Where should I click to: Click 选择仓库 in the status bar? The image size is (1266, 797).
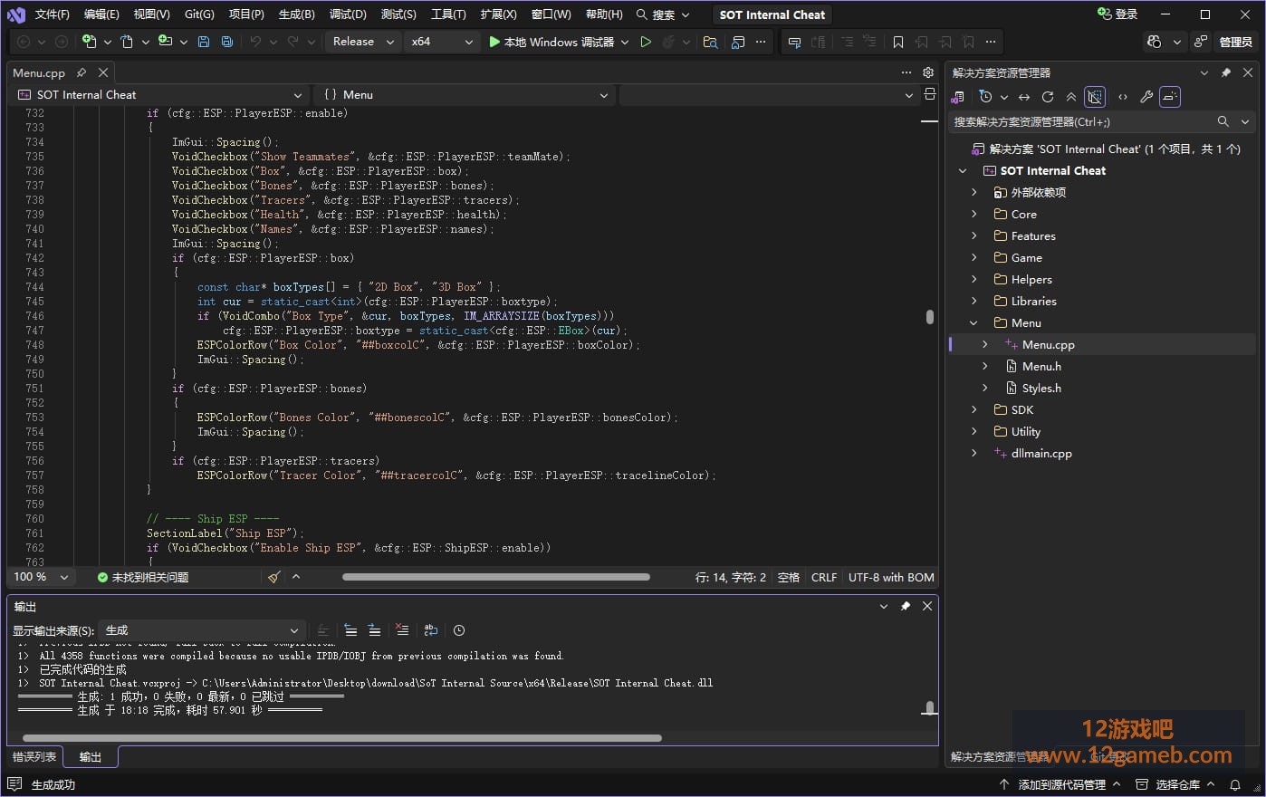1175,784
